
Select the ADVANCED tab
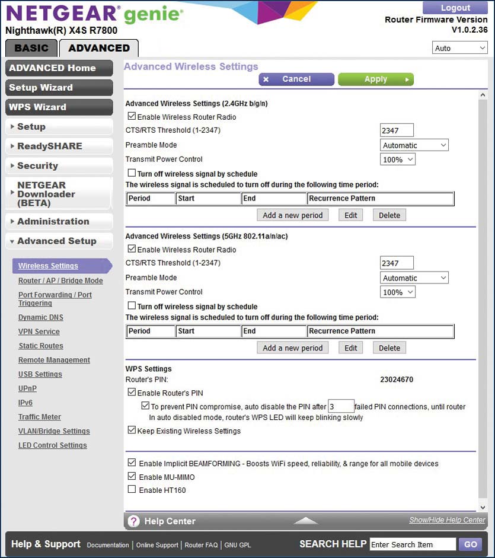pos(99,48)
